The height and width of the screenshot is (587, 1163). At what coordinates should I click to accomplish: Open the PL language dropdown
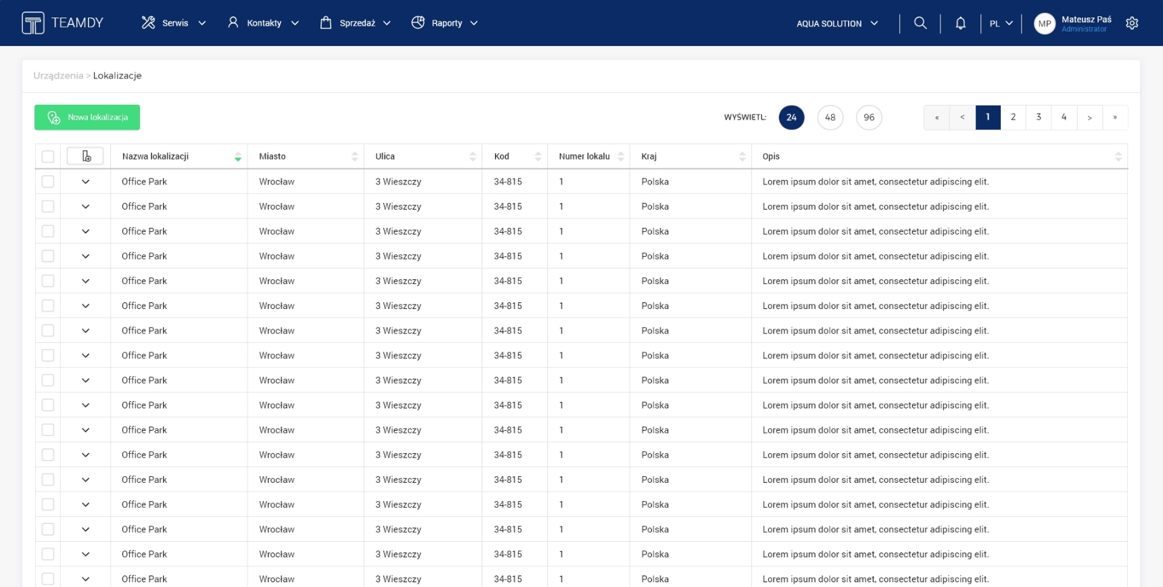point(1001,24)
